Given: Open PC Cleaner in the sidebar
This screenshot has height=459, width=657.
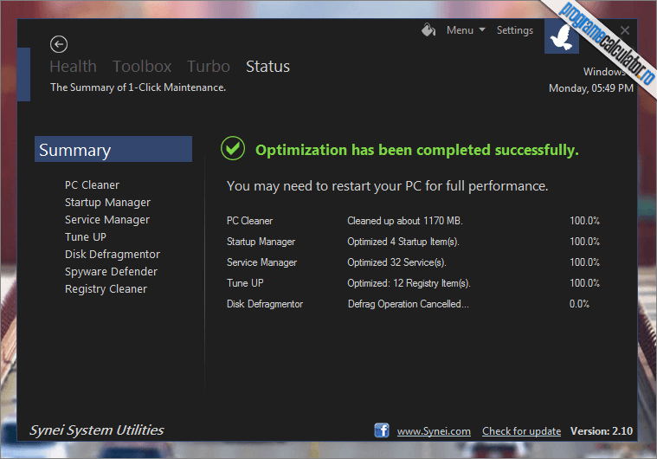Looking at the screenshot, I should click(x=92, y=184).
